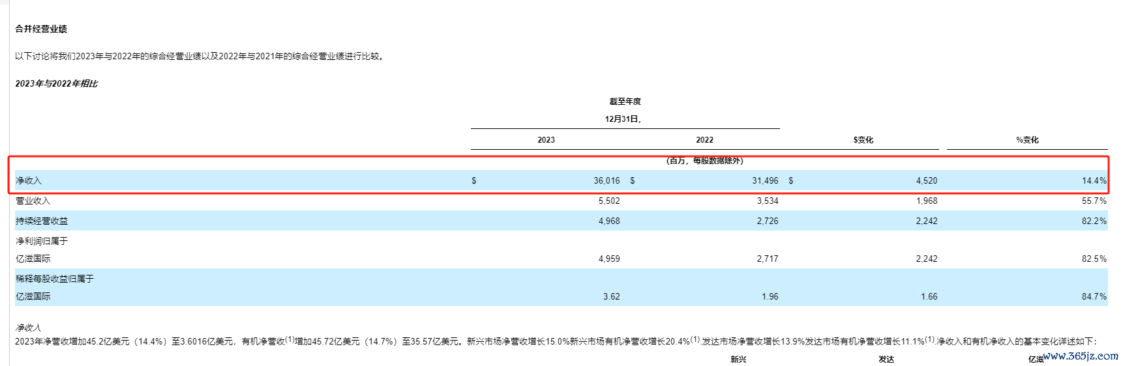The width and height of the screenshot is (1123, 366).
Task: Click the 新兴 column header at bottom
Action: [738, 359]
